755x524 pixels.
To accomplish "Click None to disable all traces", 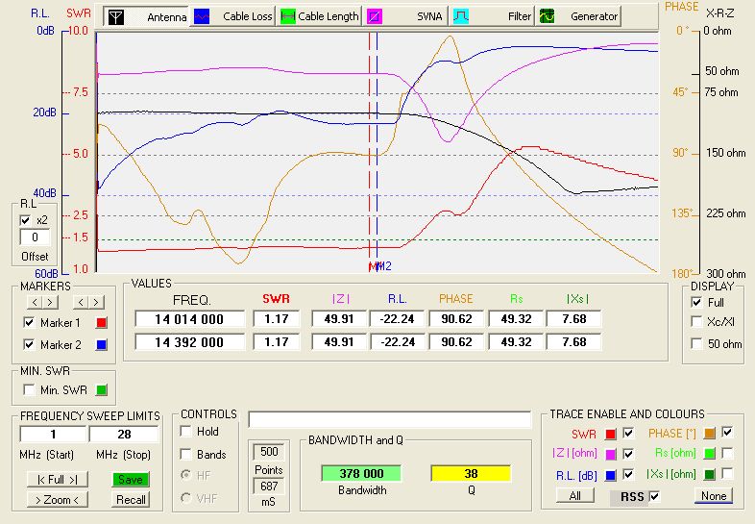I will click(x=713, y=496).
